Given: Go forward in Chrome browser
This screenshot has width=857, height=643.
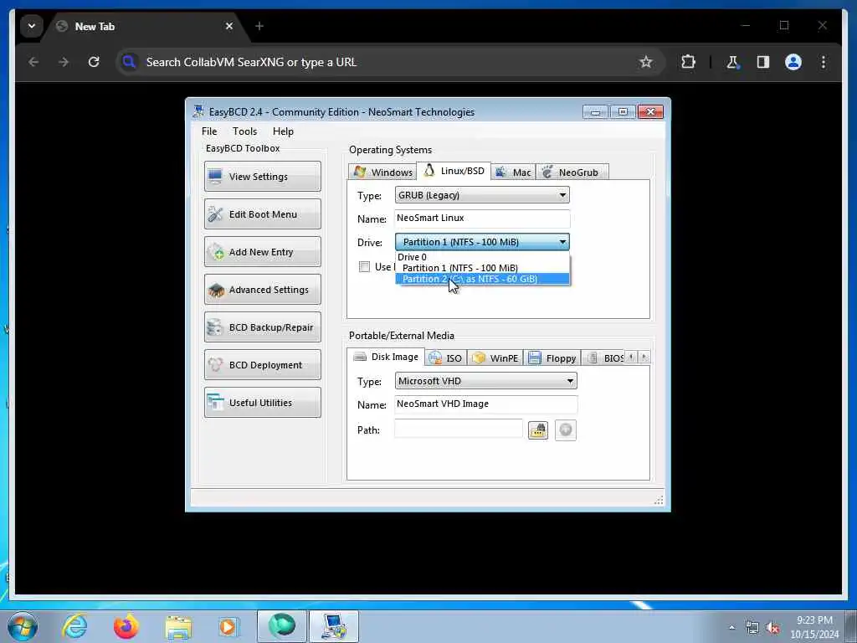Looking at the screenshot, I should [64, 62].
